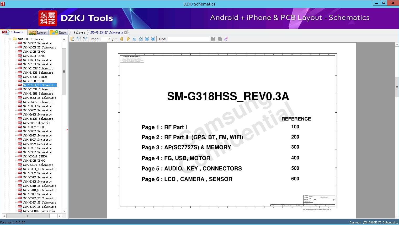Click the tree scroll down arrow
399x225 pixels.
tap(64, 211)
